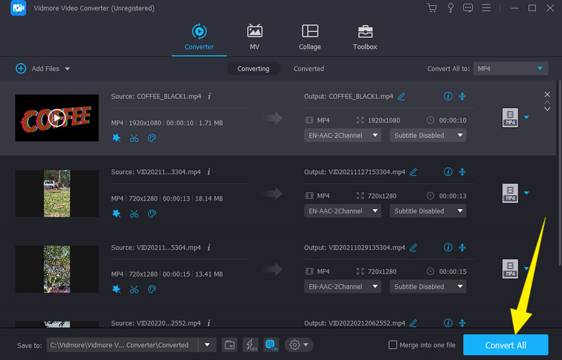Viewport: 562px width, 360px height.
Task: Open the effects palette icon for COFFEE_BLACK1.mp4
Action: [x=151, y=138]
